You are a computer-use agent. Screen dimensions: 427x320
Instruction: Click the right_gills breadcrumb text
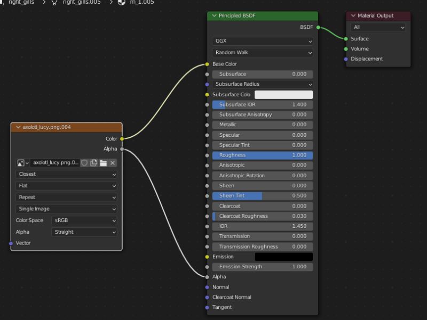[21, 2]
